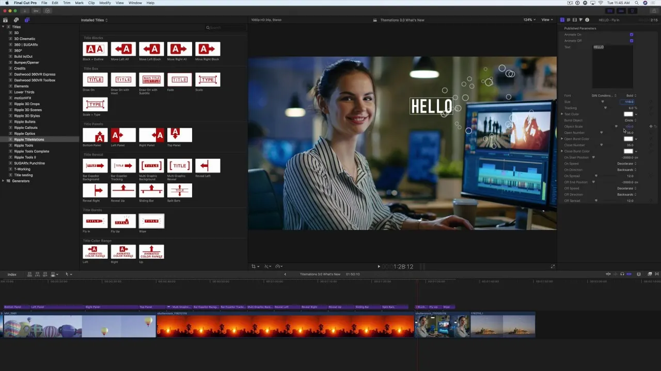Click the connect clip edit icon
Image resolution: width=661 pixels, height=371 pixels.
tap(30, 274)
